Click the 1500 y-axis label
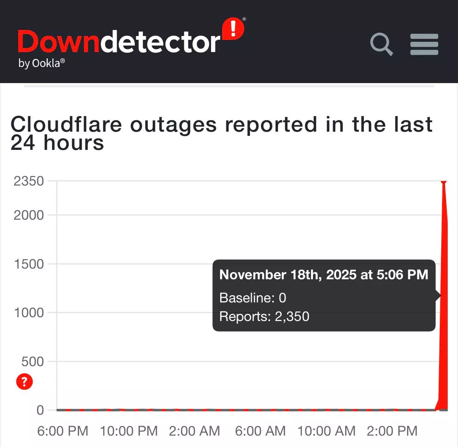This screenshot has height=447, width=458. click(29, 264)
